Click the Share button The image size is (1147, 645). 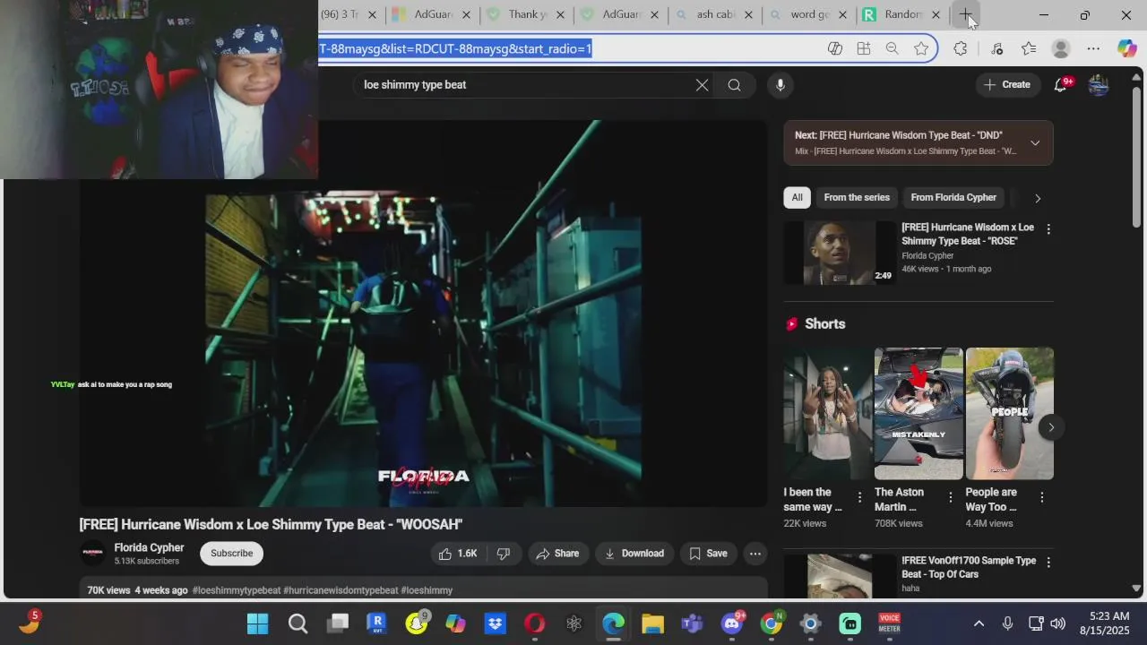tap(557, 554)
